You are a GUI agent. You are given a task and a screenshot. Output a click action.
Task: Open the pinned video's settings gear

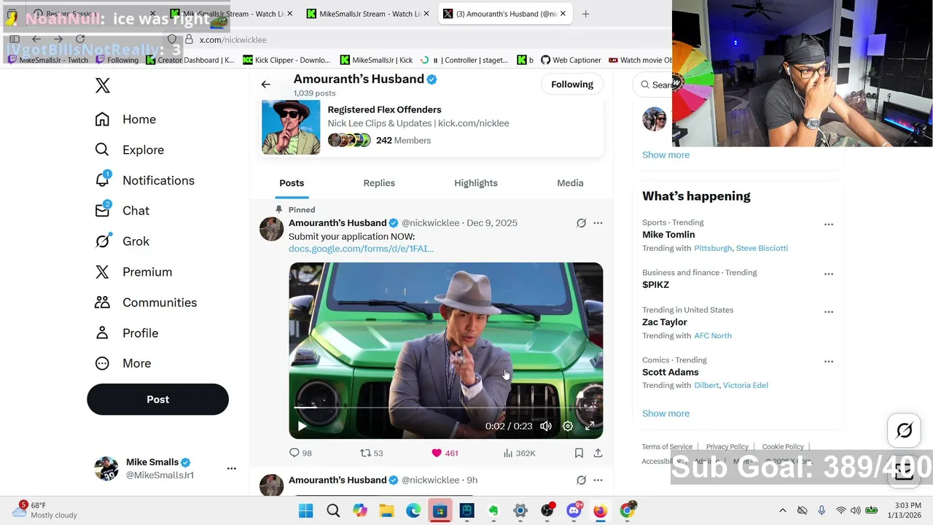[568, 426]
